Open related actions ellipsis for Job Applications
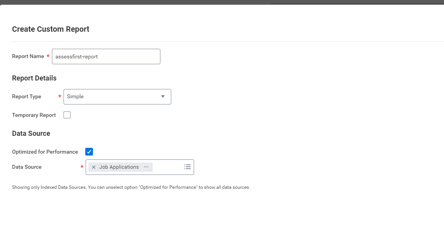Viewport: 444px width, 243px height. (146, 167)
